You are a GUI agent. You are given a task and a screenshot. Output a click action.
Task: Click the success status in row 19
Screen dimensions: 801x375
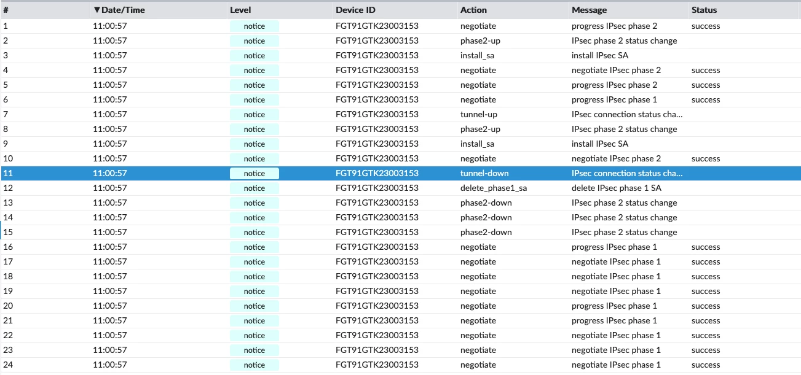click(706, 291)
